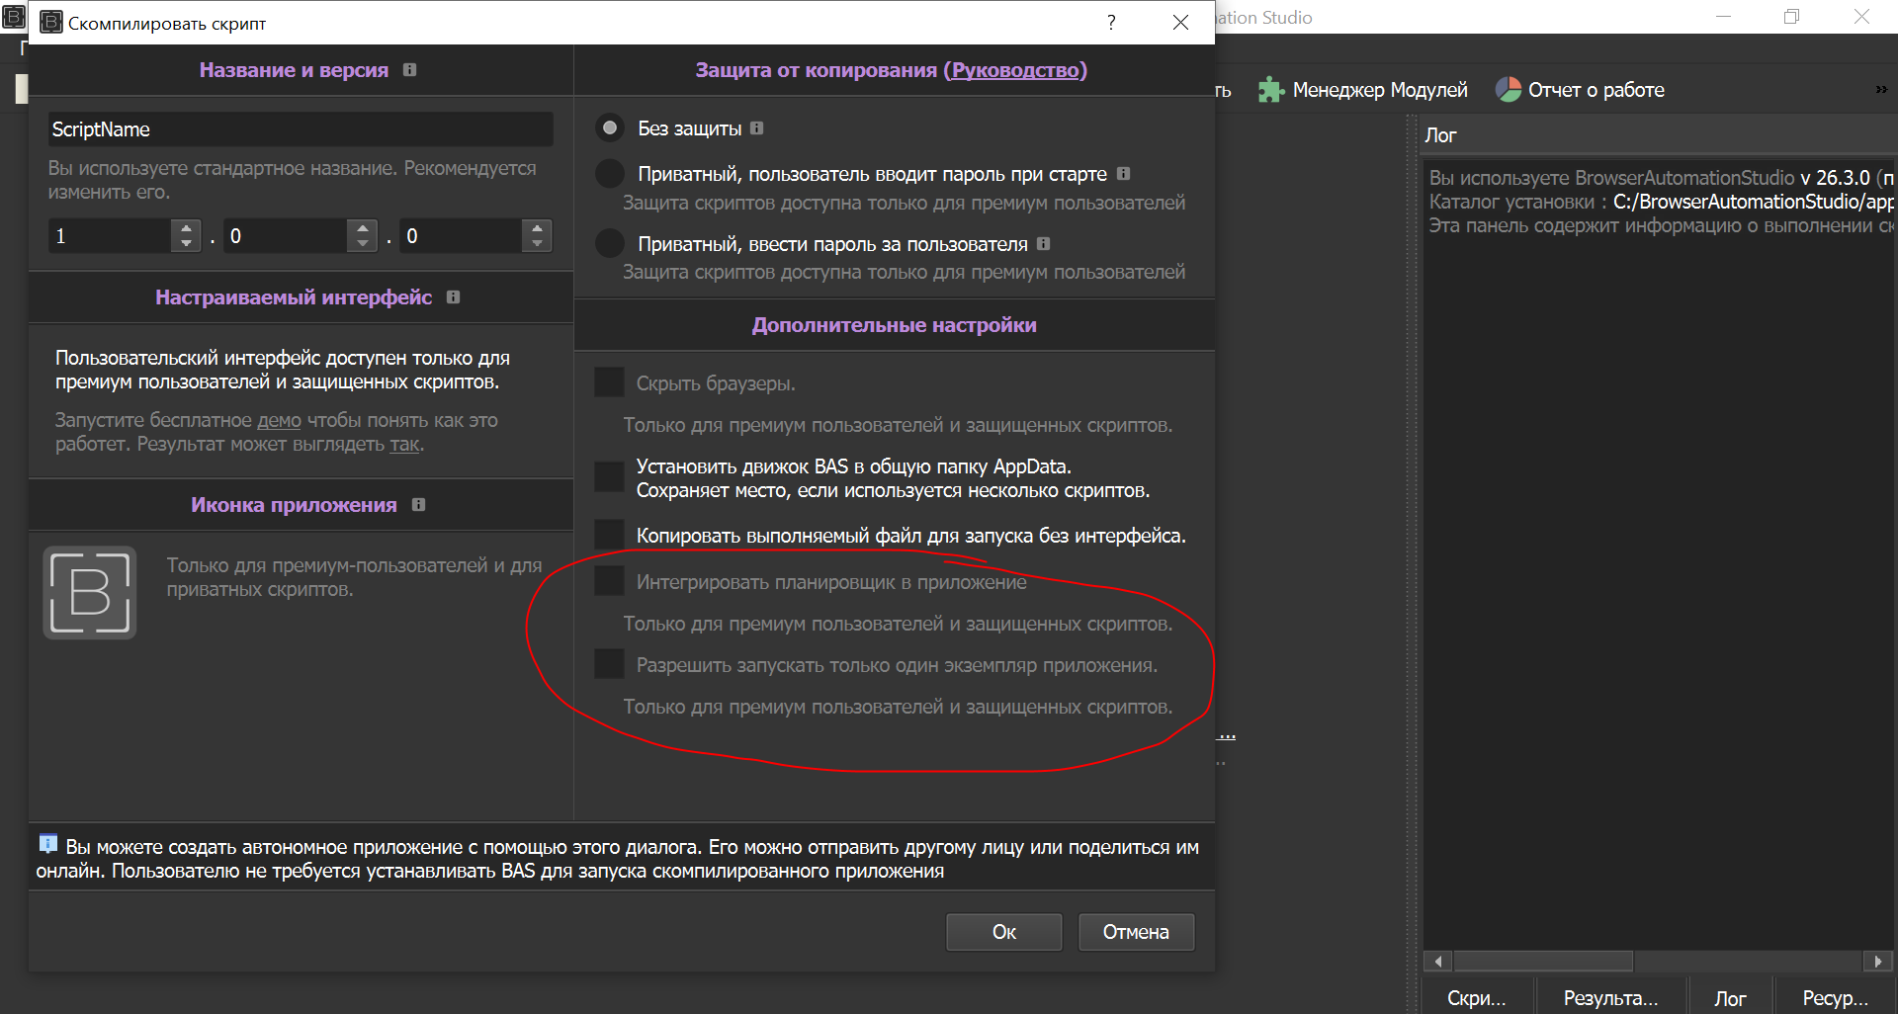Viewport: 1898px width, 1014px height.
Task: Select private password-at-start protection option
Action: (610, 173)
